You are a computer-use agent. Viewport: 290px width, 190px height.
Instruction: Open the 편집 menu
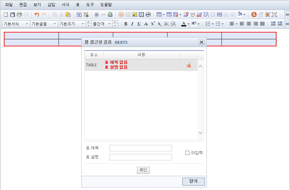(x=23, y=5)
